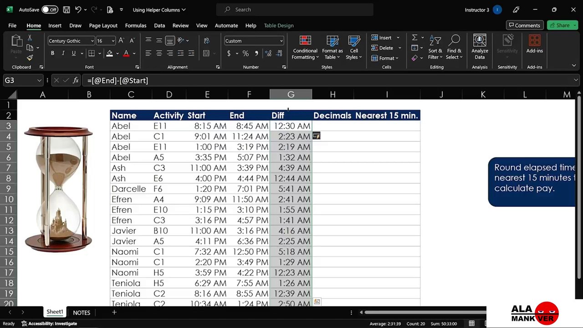Click the Comma Style icon
Screen dimensions: 583x328
[256, 53]
